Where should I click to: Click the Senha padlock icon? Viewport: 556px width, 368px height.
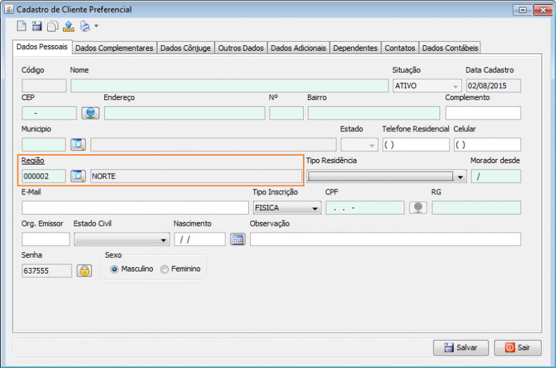point(84,271)
